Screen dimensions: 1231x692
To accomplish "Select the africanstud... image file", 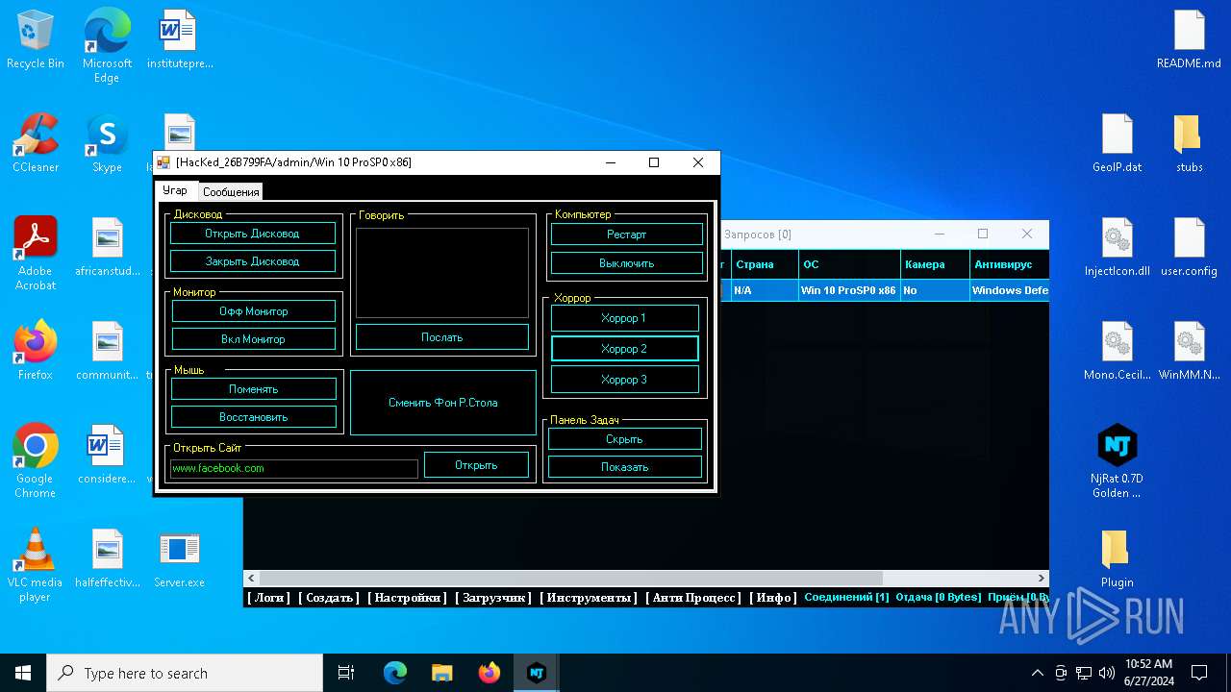I will (107, 247).
